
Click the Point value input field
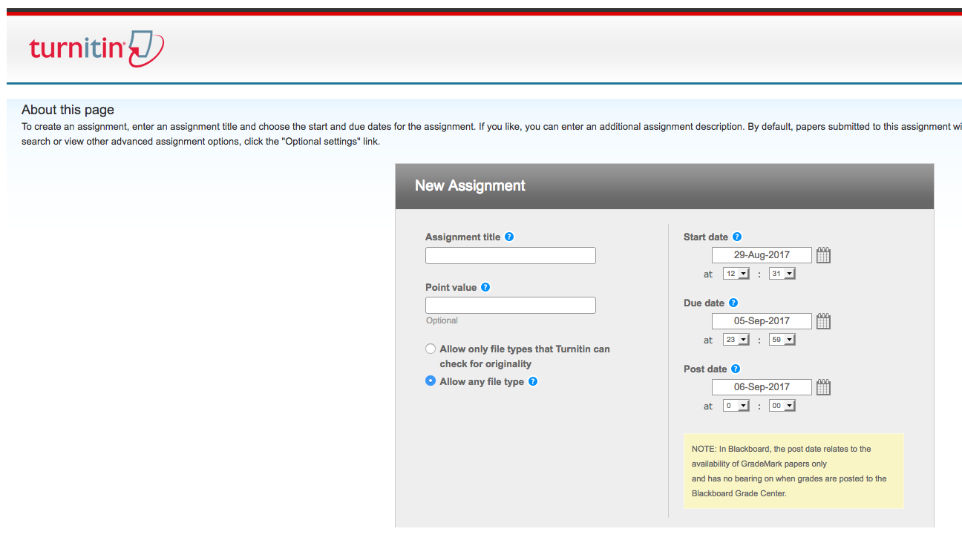pos(511,305)
